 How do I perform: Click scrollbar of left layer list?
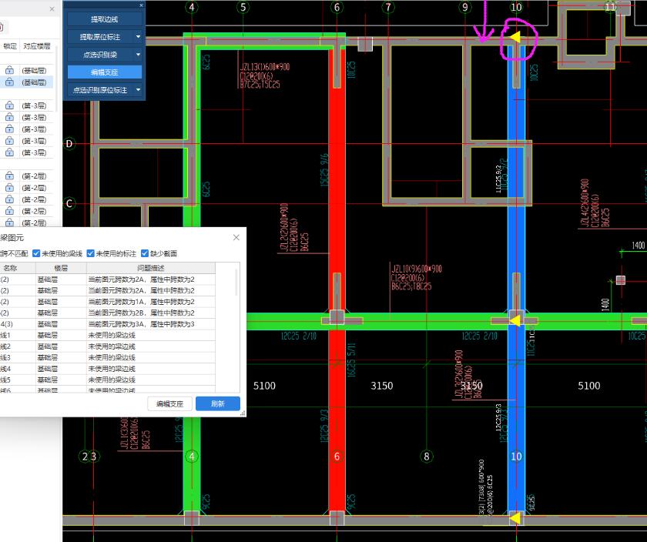tap(55, 79)
